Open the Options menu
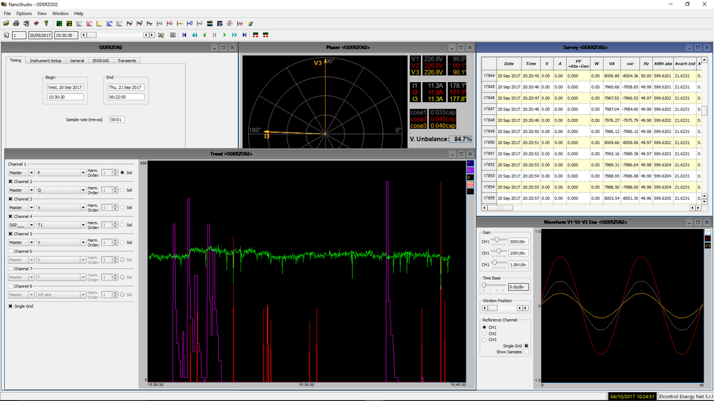The width and height of the screenshot is (714, 401). [24, 13]
